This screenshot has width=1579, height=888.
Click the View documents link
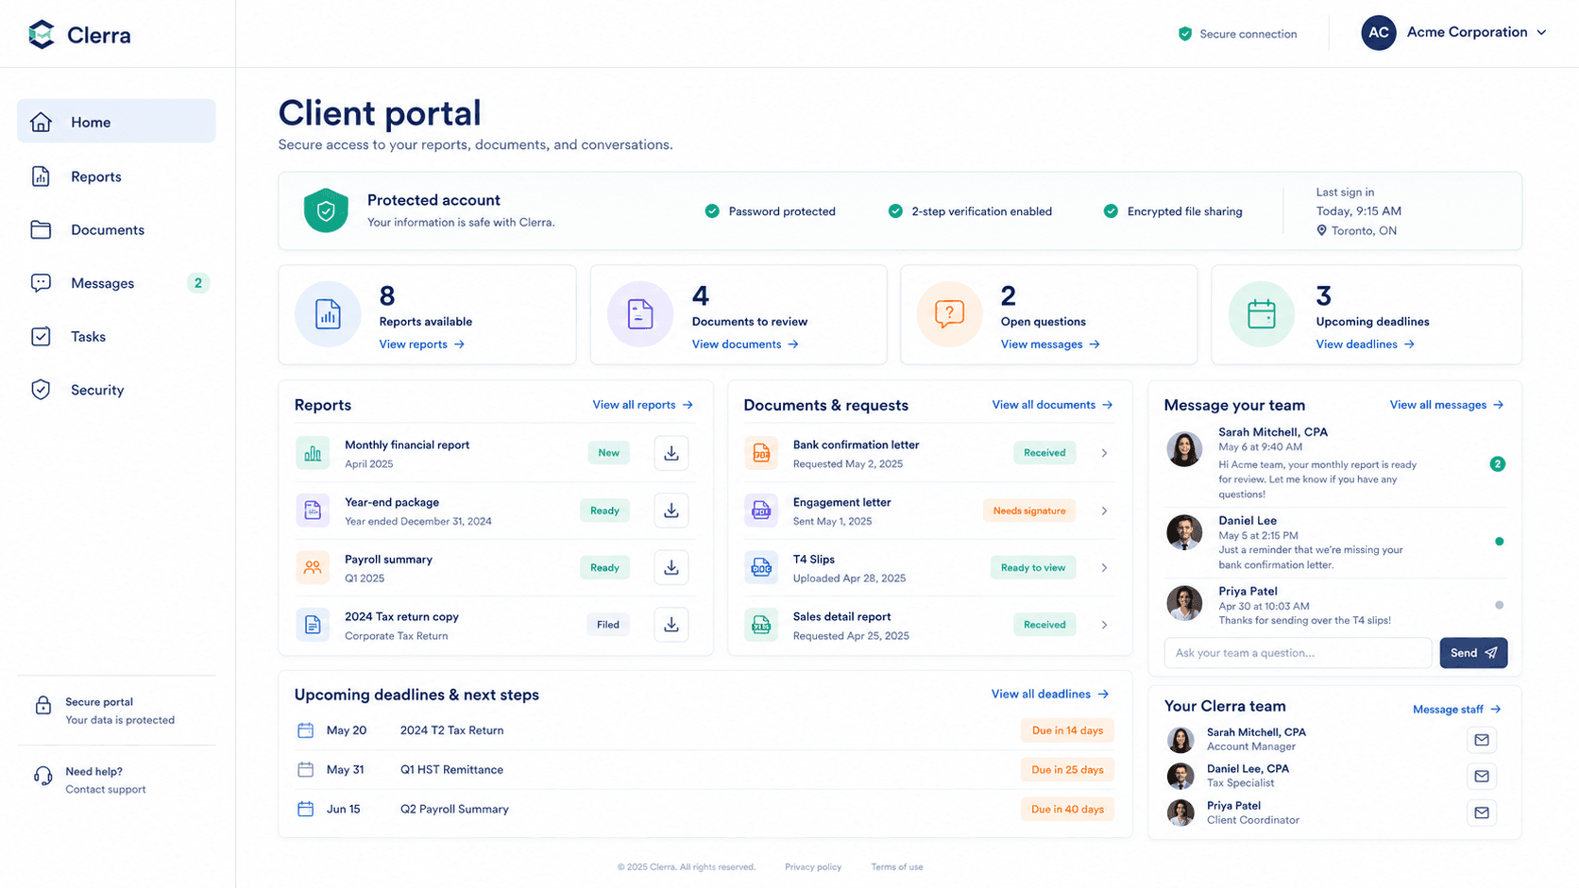coord(745,344)
